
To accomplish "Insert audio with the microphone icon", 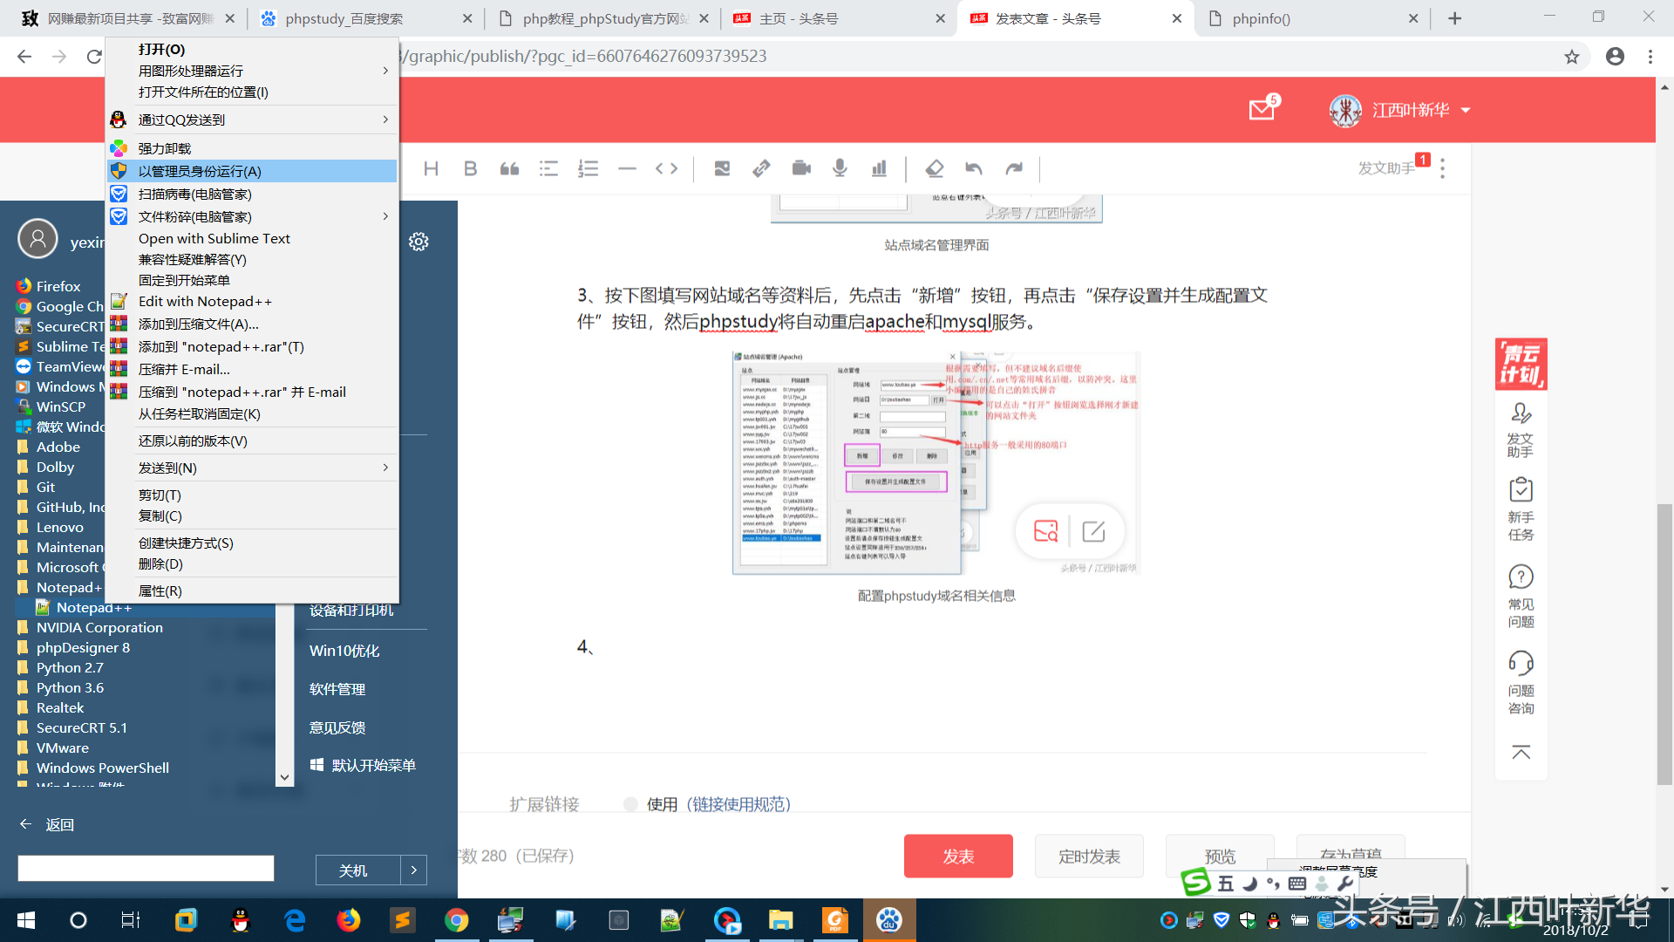I will [x=840, y=168].
